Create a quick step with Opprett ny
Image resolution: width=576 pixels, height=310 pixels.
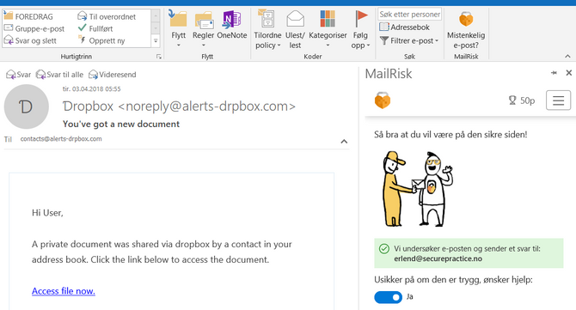(101, 40)
